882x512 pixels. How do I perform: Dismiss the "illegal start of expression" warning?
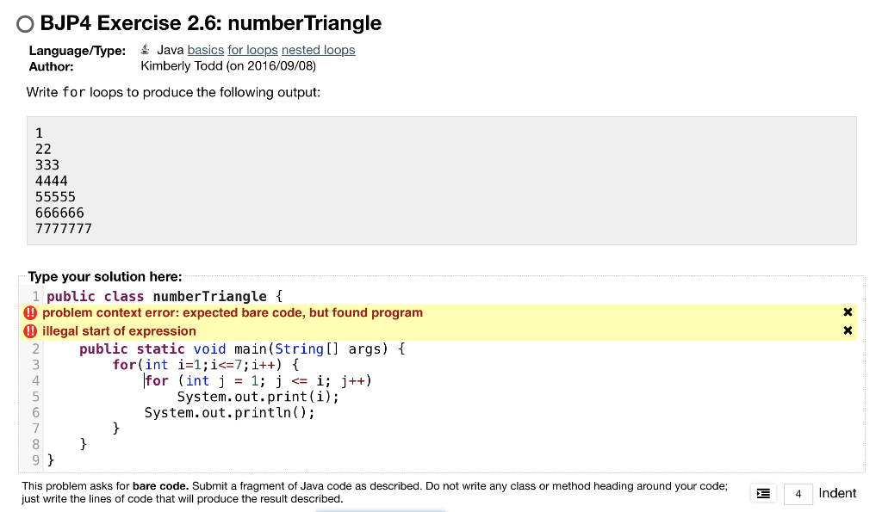[848, 330]
